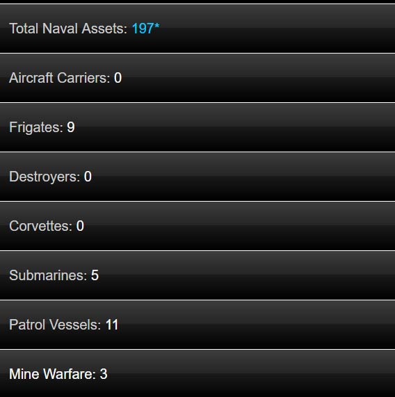Image resolution: width=395 pixels, height=397 pixels.
Task: Select the Mine Warfare count 3
Action: [x=104, y=374]
